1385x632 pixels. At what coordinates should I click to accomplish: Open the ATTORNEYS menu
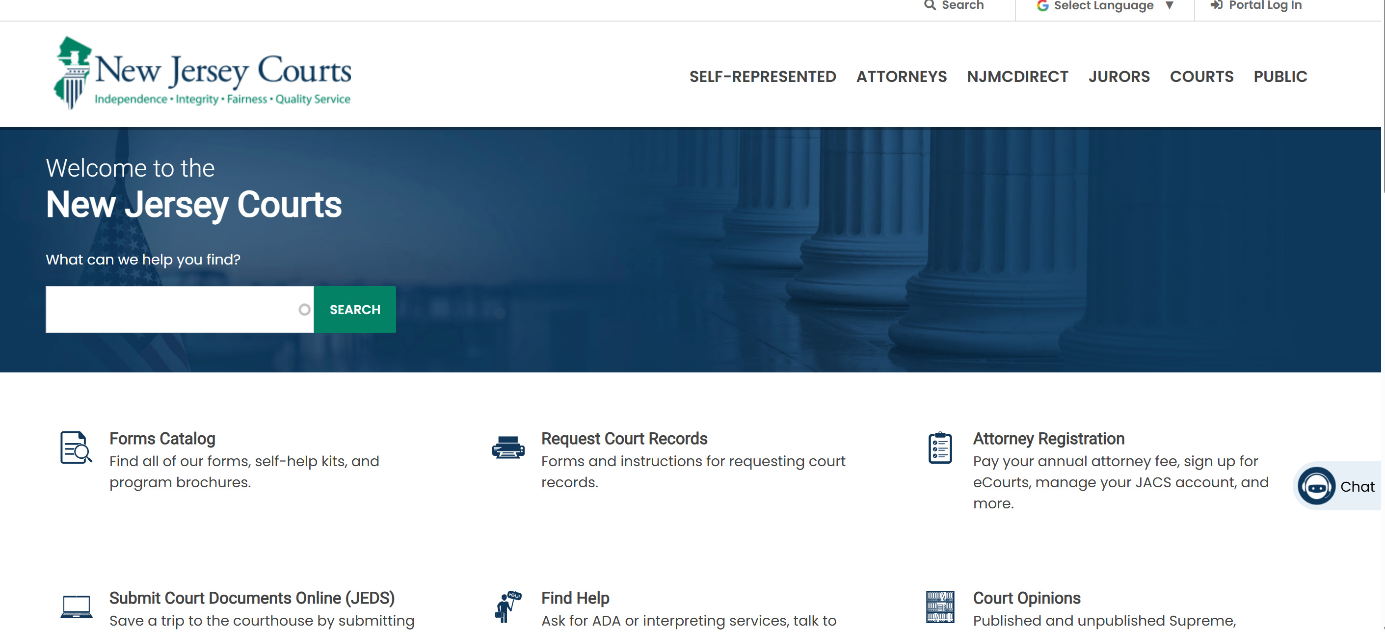(x=901, y=77)
